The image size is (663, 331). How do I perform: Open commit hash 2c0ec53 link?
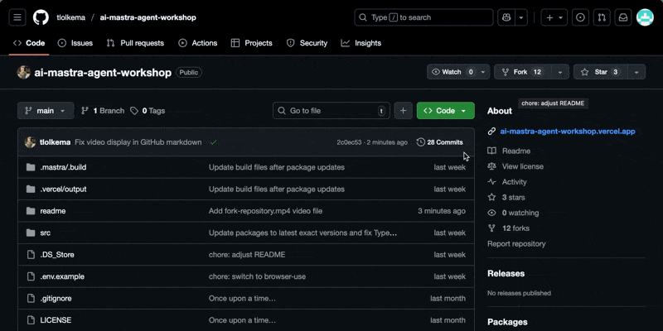tap(349, 142)
